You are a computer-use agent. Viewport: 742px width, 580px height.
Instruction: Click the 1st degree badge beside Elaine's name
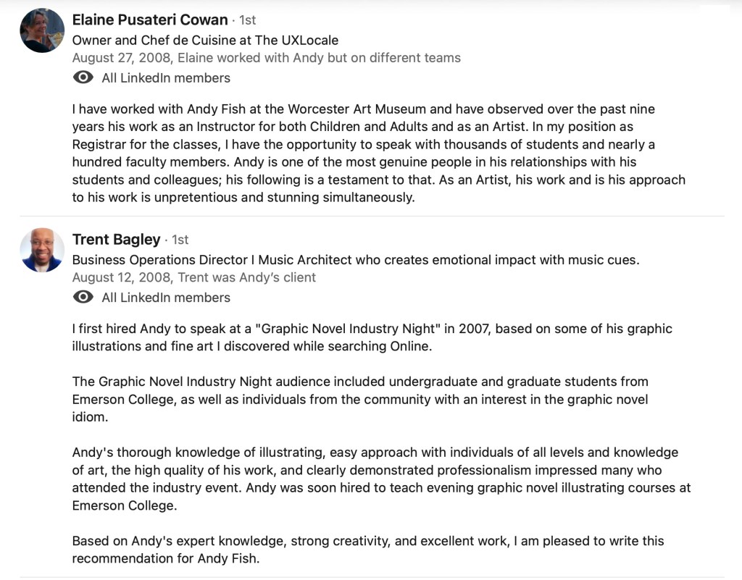[x=247, y=20]
